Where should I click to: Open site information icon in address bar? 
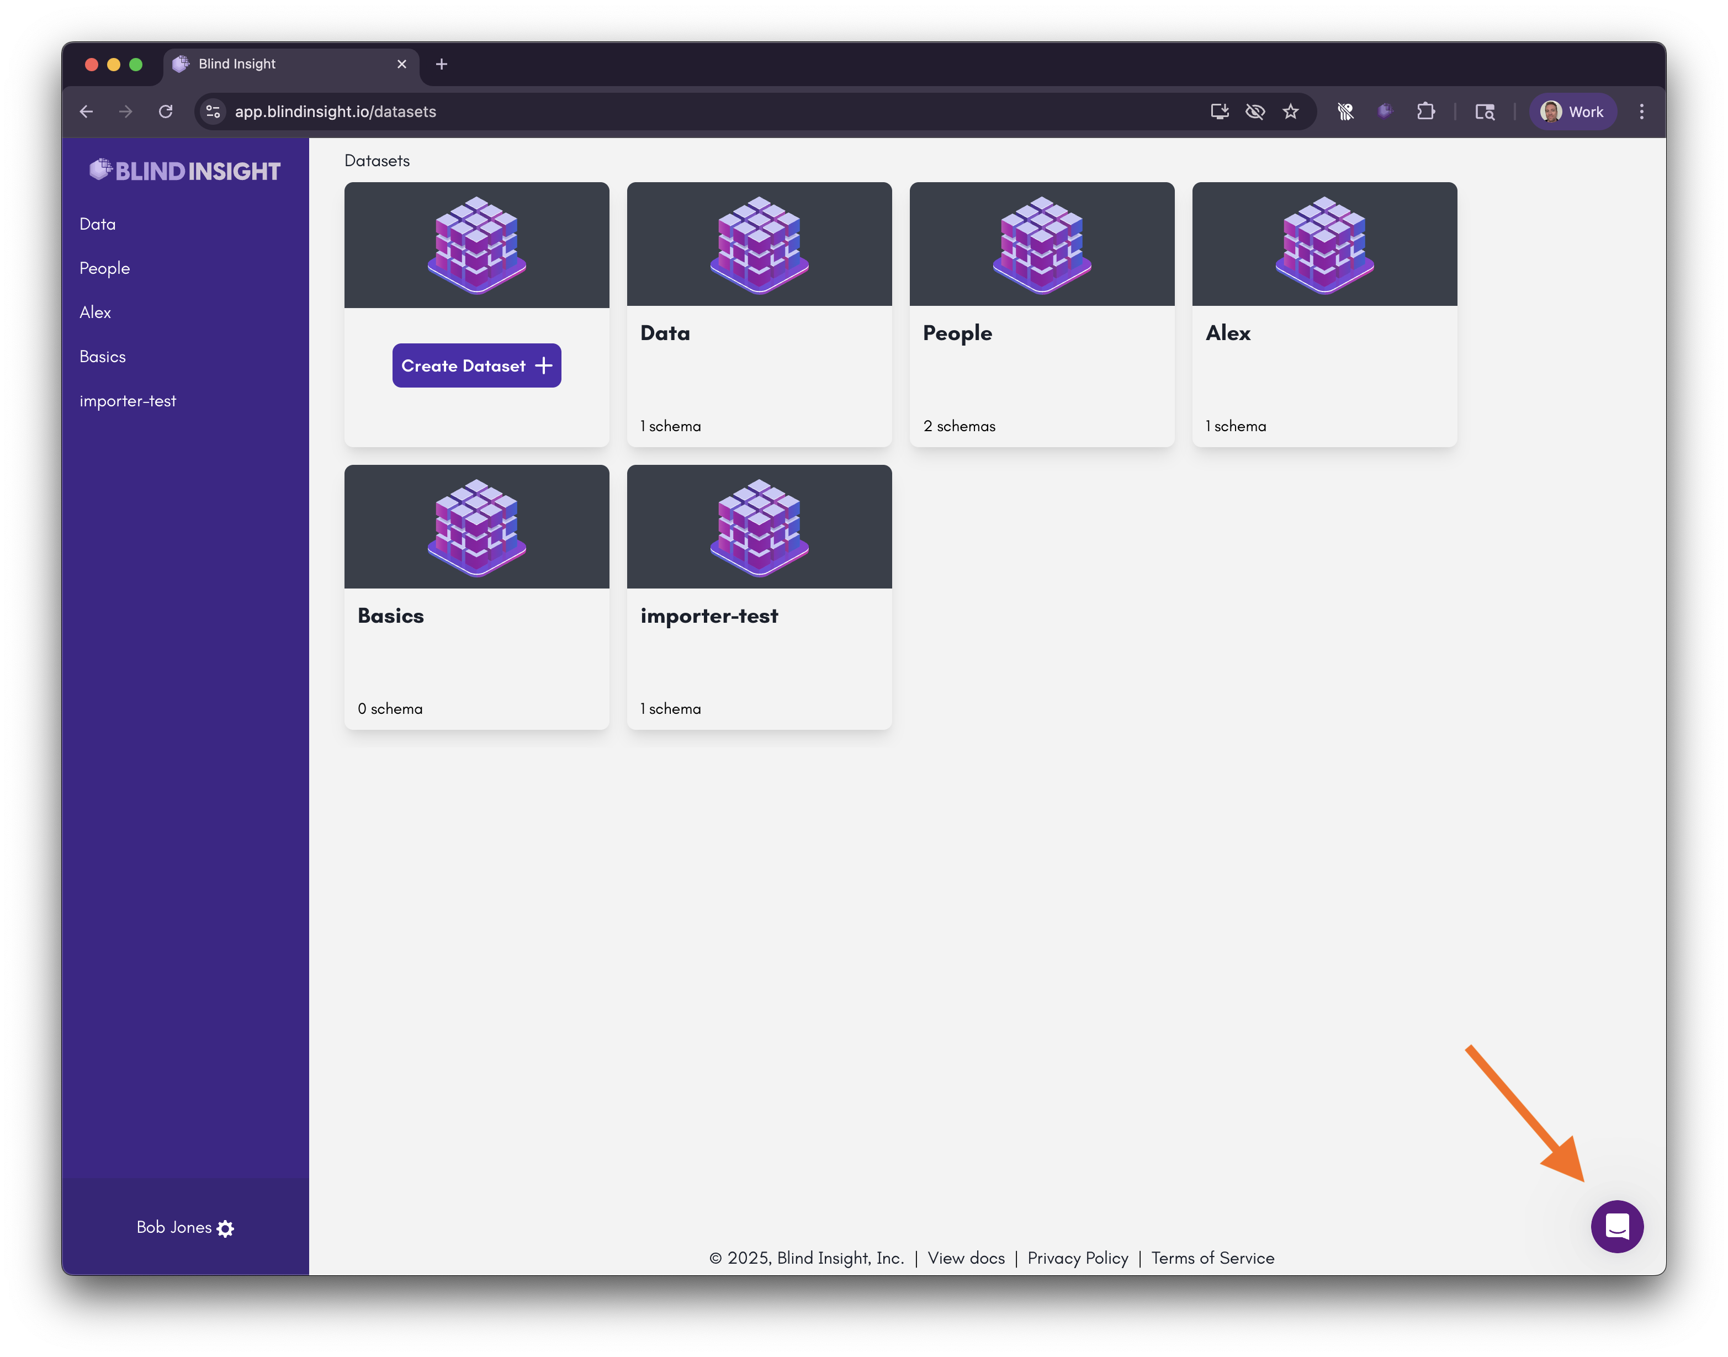(213, 111)
